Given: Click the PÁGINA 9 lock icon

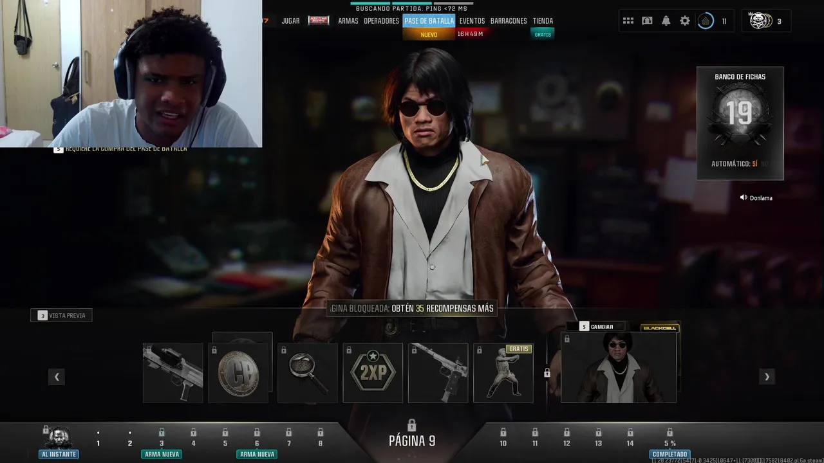Looking at the screenshot, I should pos(412,425).
